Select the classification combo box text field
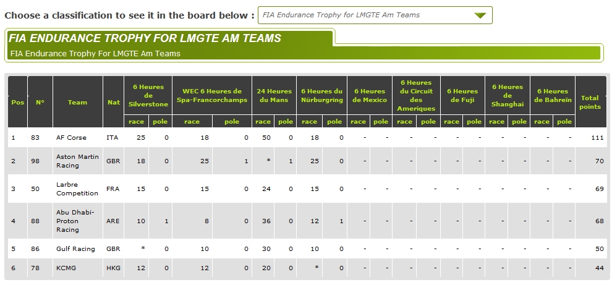Screen dimensions: 612x285 coord(375,15)
